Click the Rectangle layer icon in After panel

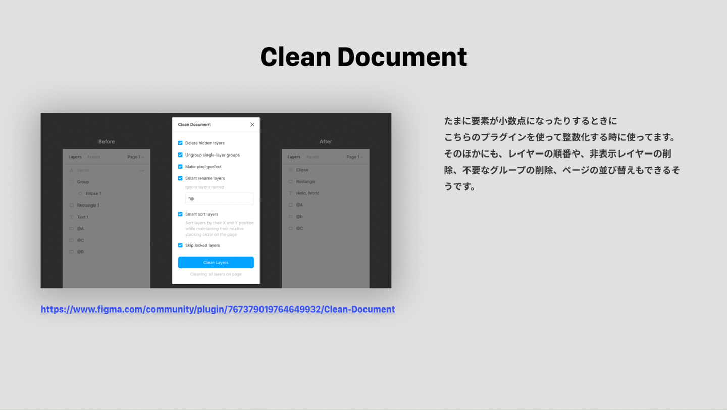(x=290, y=182)
